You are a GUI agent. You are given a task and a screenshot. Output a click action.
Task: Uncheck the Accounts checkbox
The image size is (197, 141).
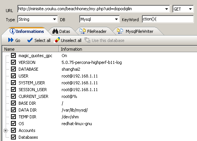[x=13, y=130]
